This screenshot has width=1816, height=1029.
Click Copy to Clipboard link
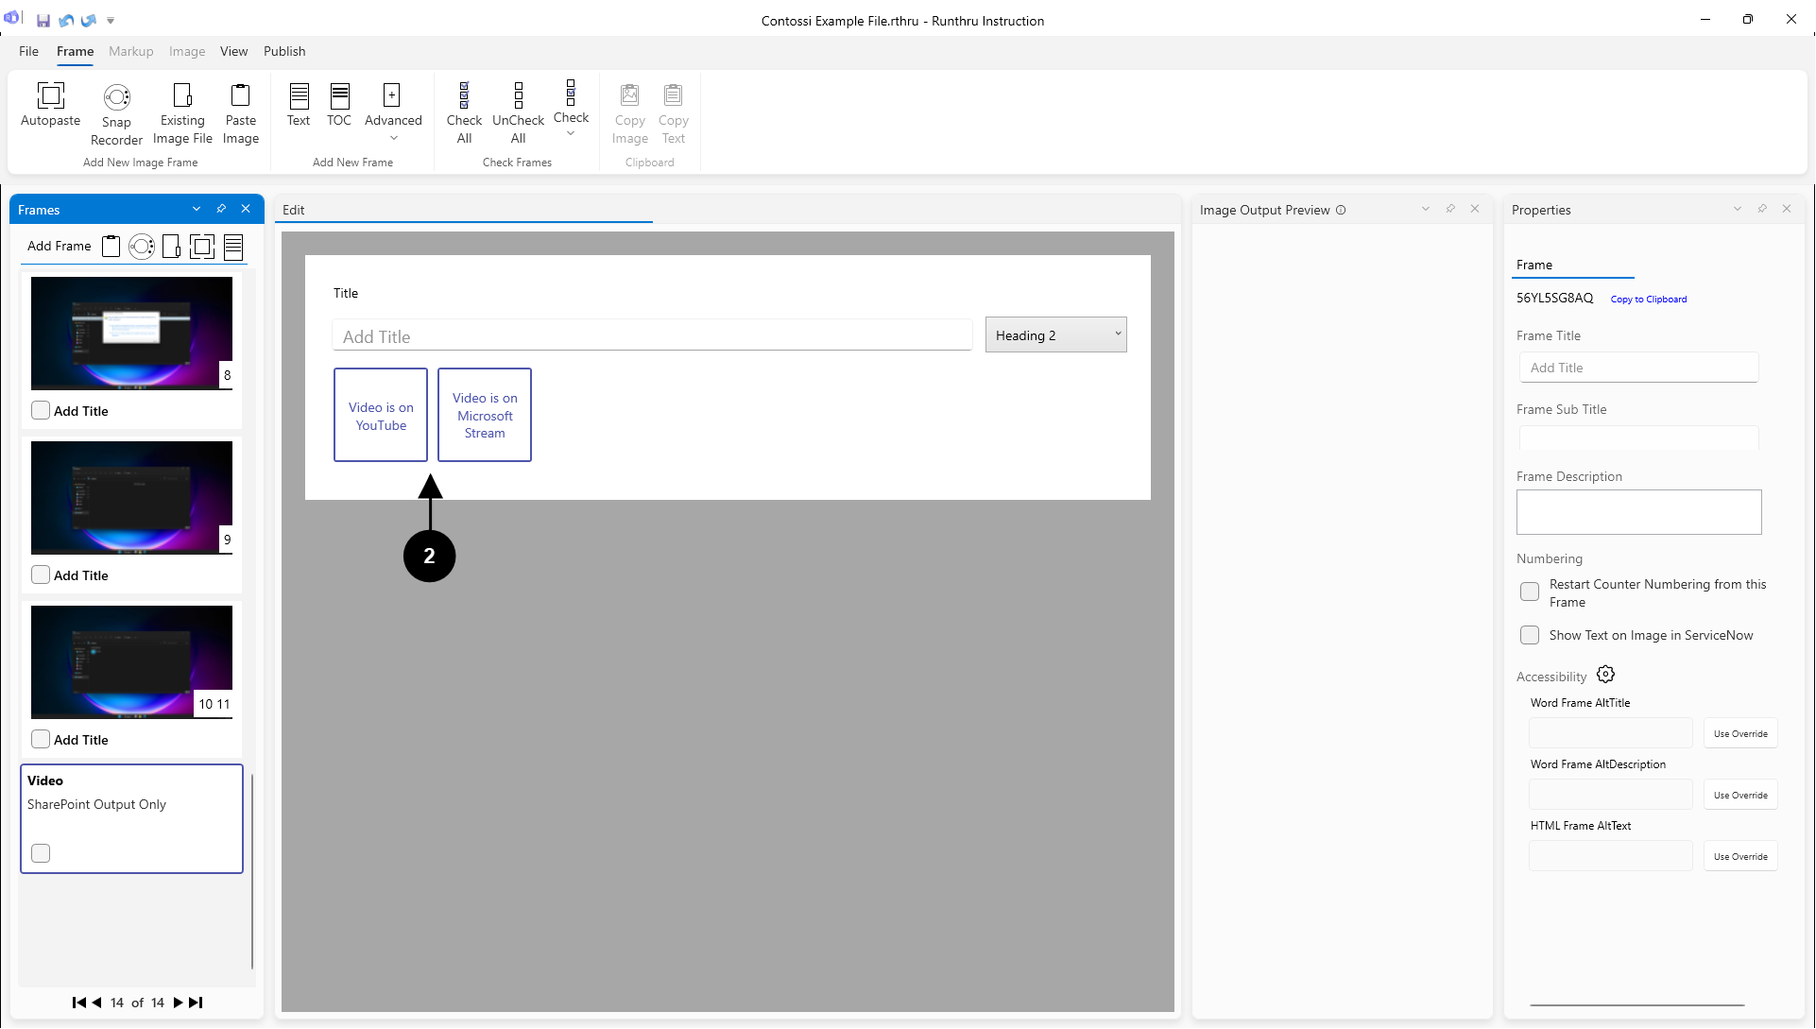[x=1648, y=299]
